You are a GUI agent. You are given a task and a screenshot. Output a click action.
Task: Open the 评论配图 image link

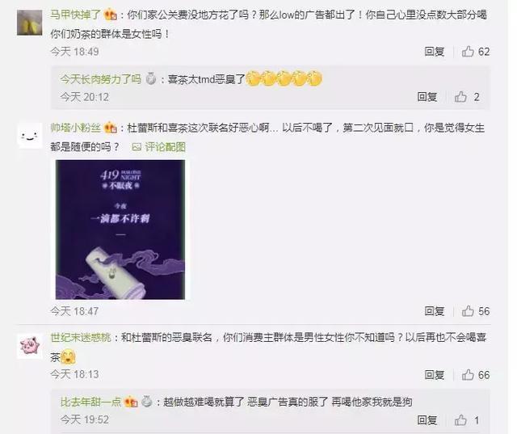pyautogui.click(x=158, y=147)
